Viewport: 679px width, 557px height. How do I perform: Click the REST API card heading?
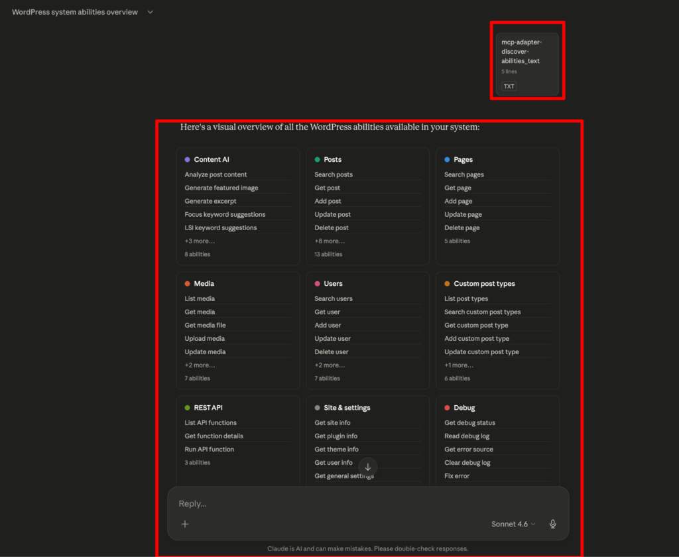208,408
